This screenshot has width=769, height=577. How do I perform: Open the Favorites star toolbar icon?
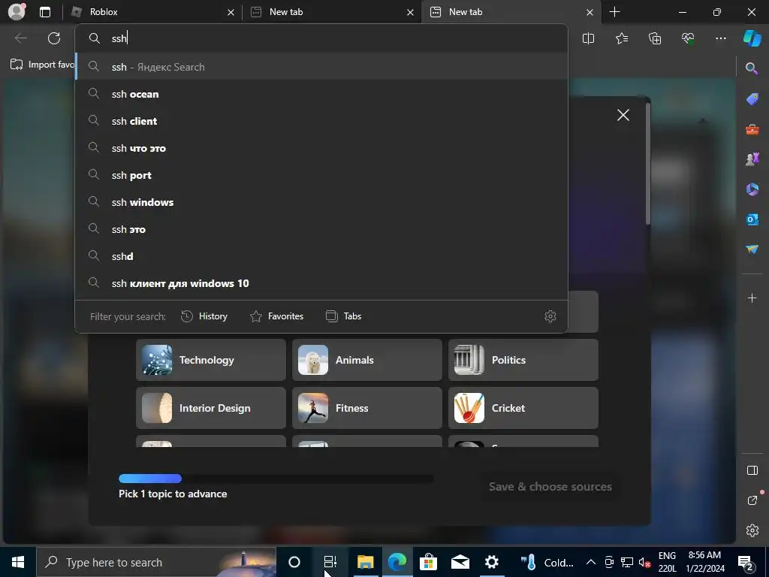[x=621, y=38]
